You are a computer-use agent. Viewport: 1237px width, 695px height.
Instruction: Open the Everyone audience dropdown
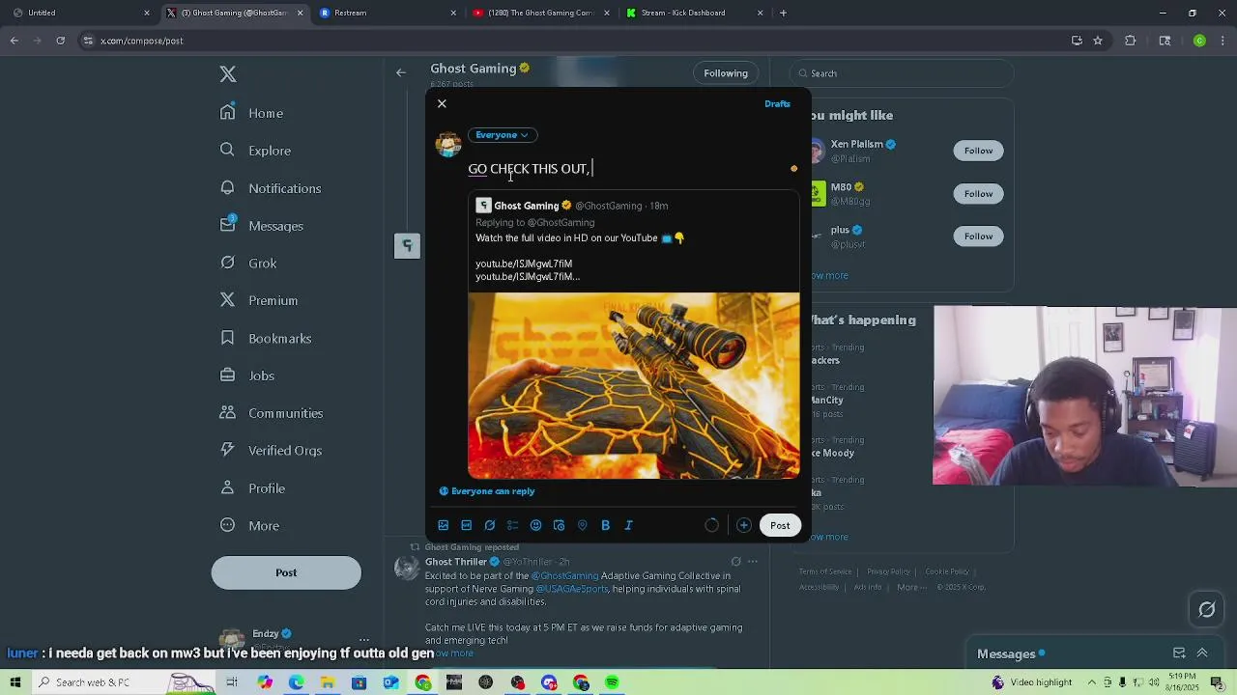tap(502, 135)
